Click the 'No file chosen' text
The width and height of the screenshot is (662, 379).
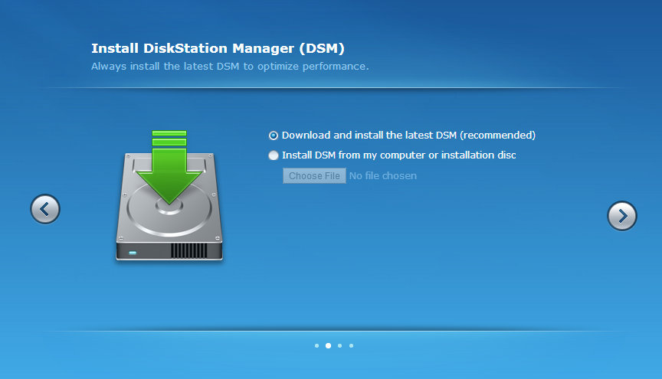coord(383,176)
